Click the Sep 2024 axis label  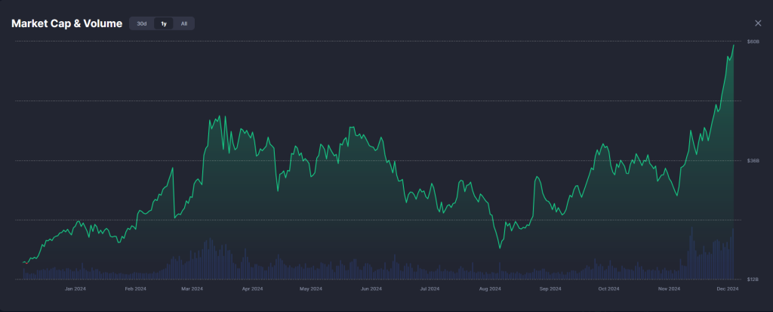(550, 289)
